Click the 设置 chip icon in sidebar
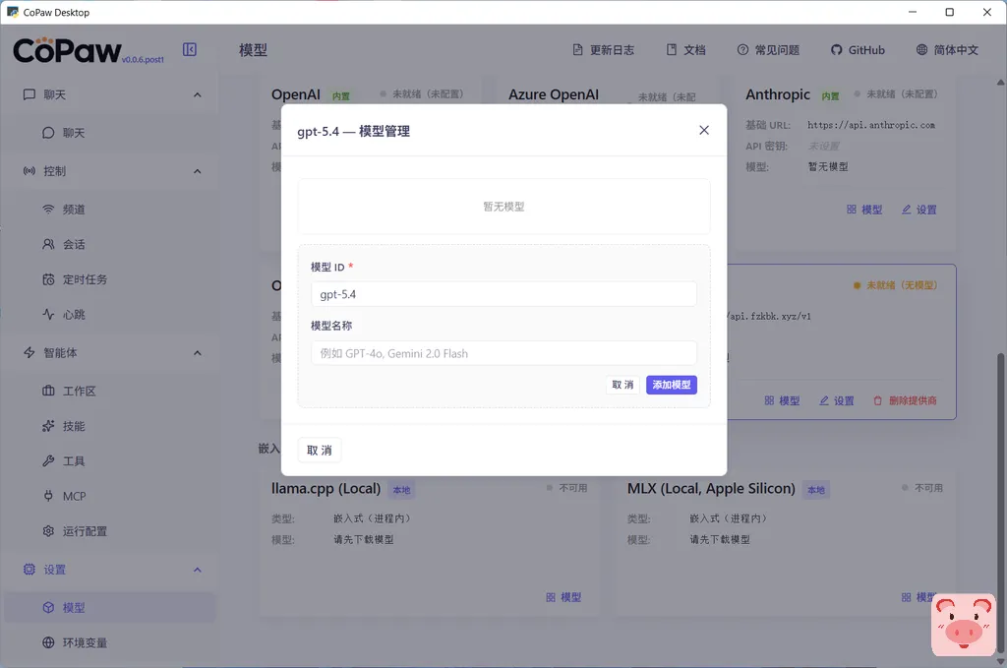The height and width of the screenshot is (668, 1007). [x=29, y=569]
